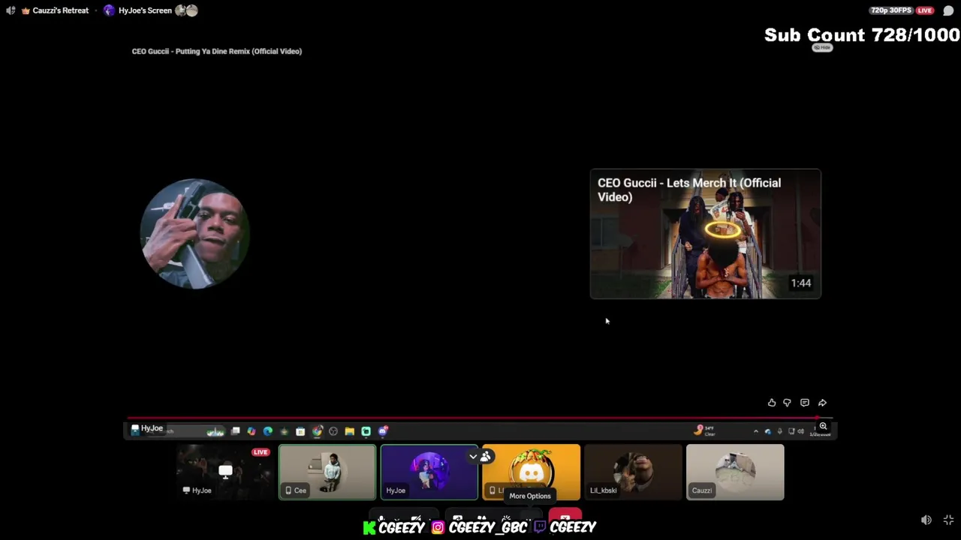This screenshot has height=540, width=961.
Task: Open Chrome icon in shared taskbar
Action: [x=317, y=431]
